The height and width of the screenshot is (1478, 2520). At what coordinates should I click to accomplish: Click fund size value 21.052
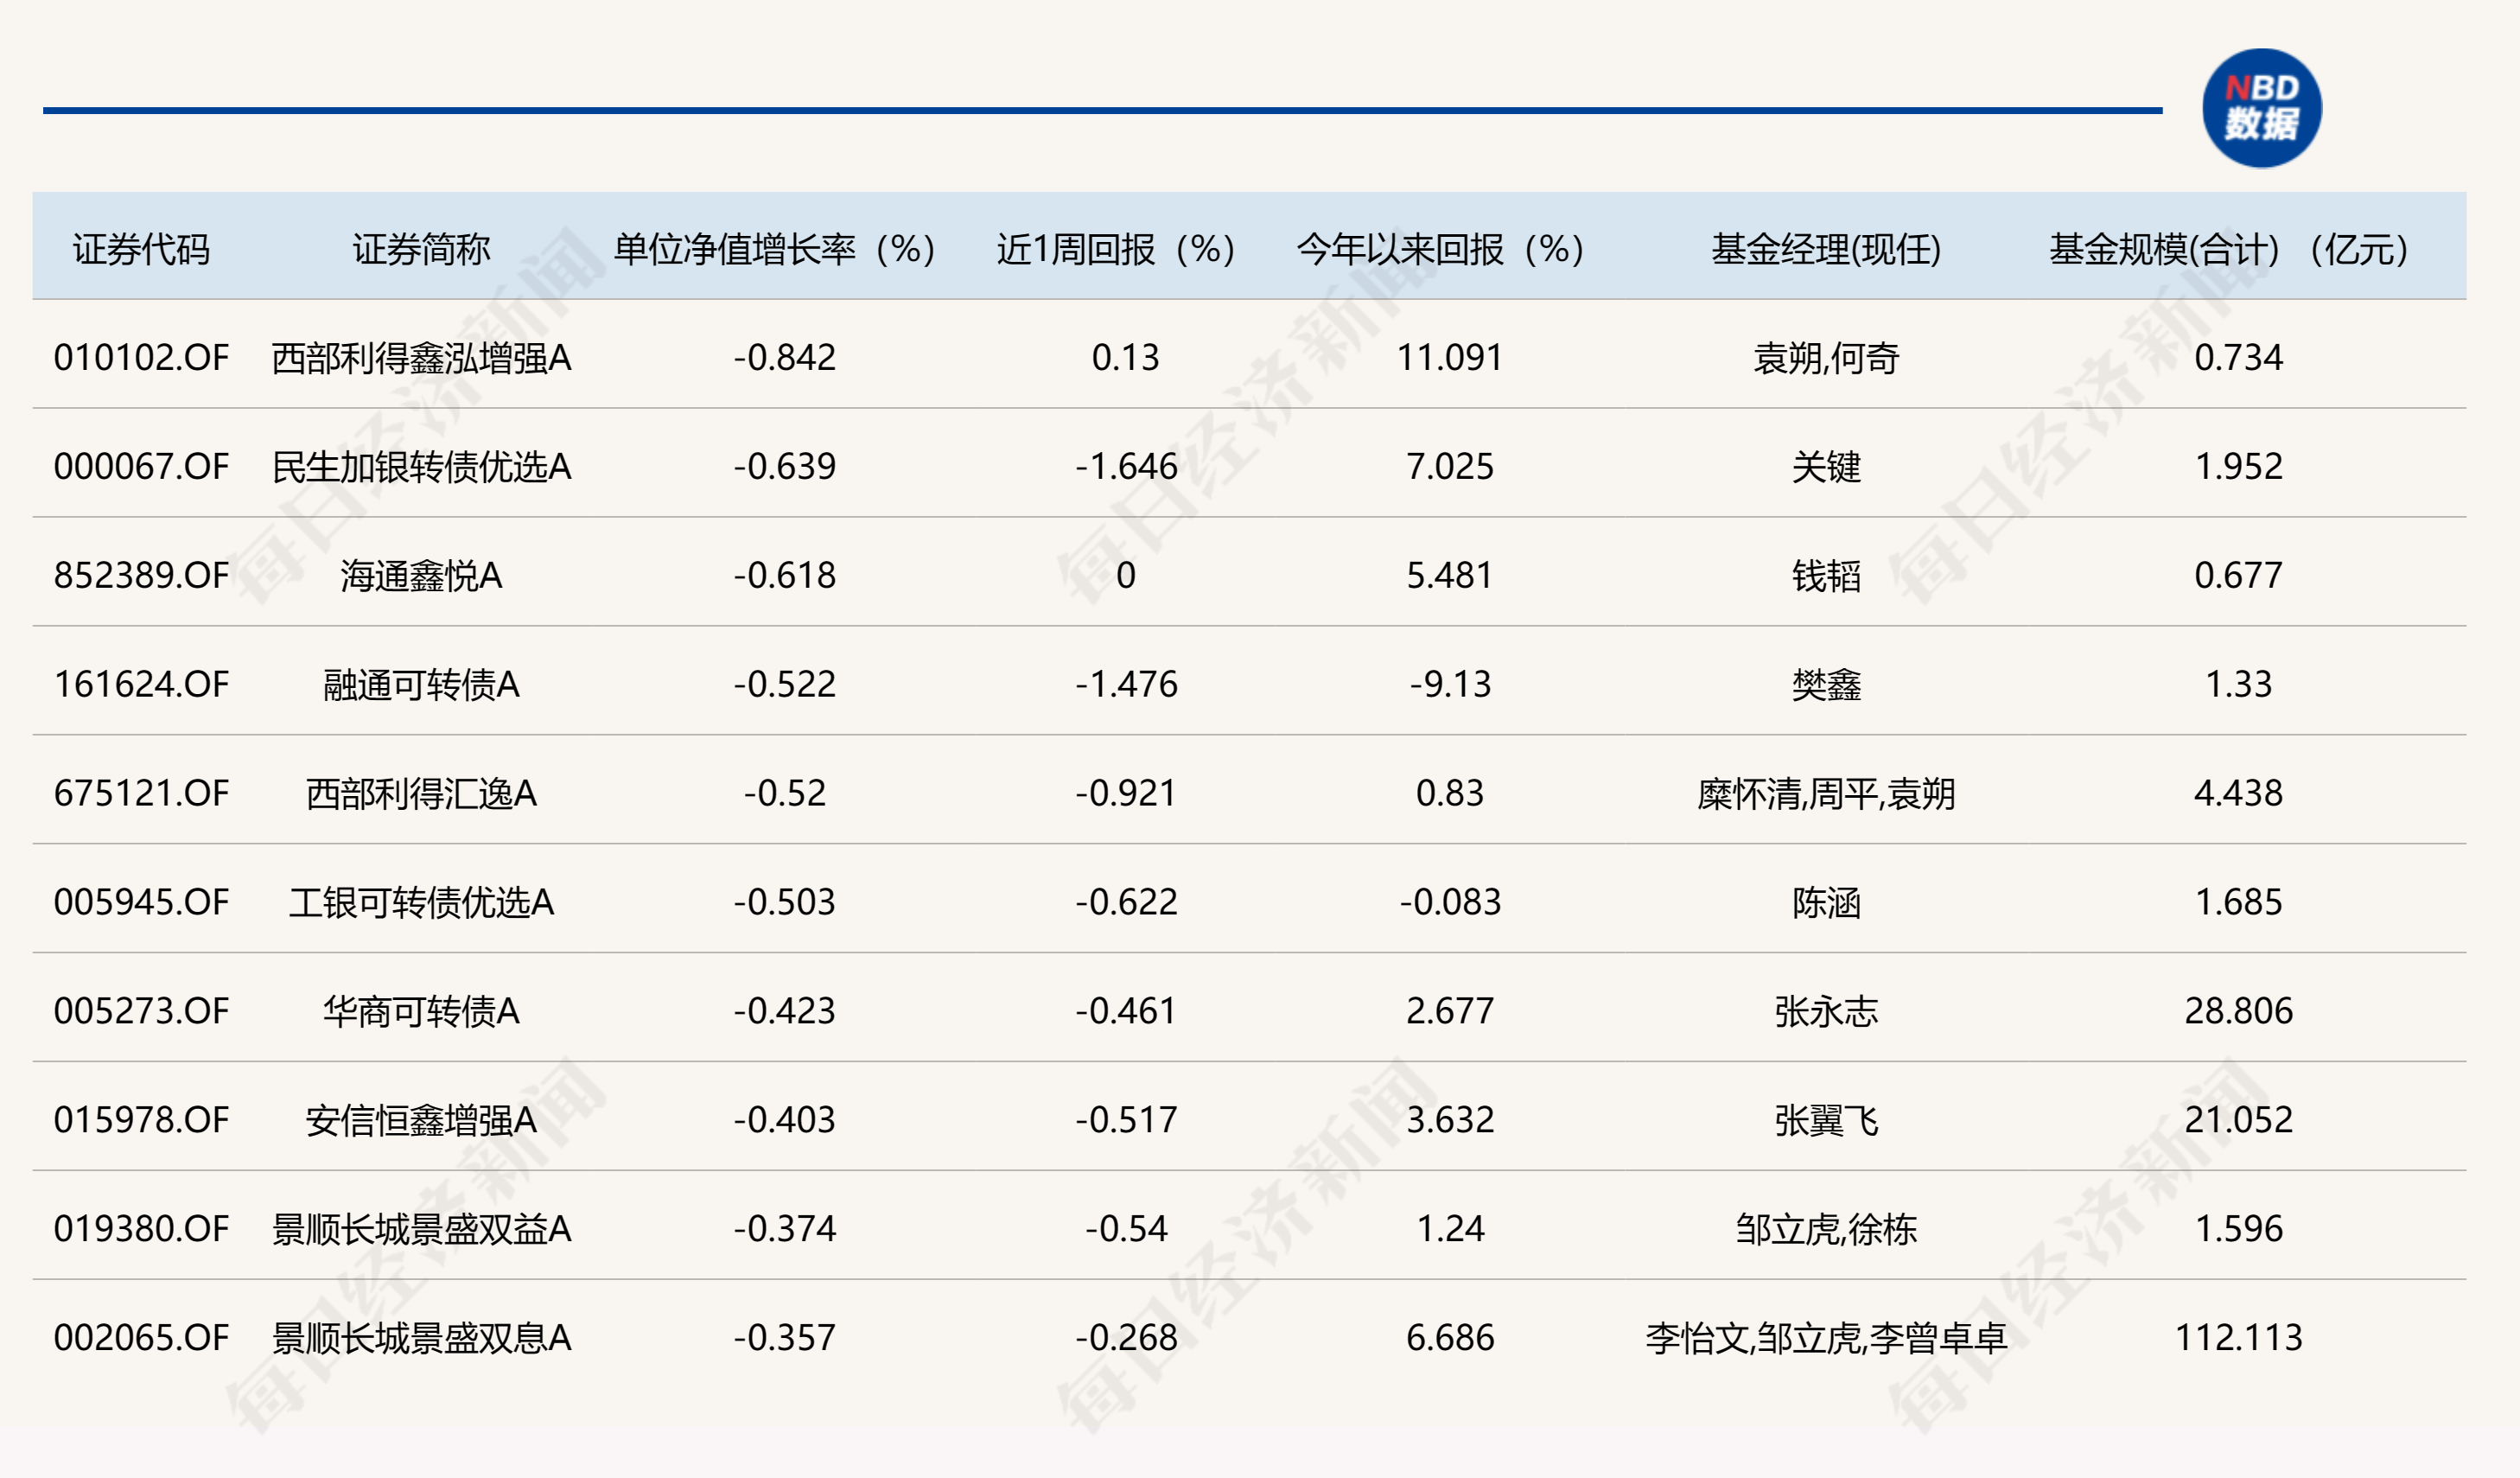point(2239,1121)
